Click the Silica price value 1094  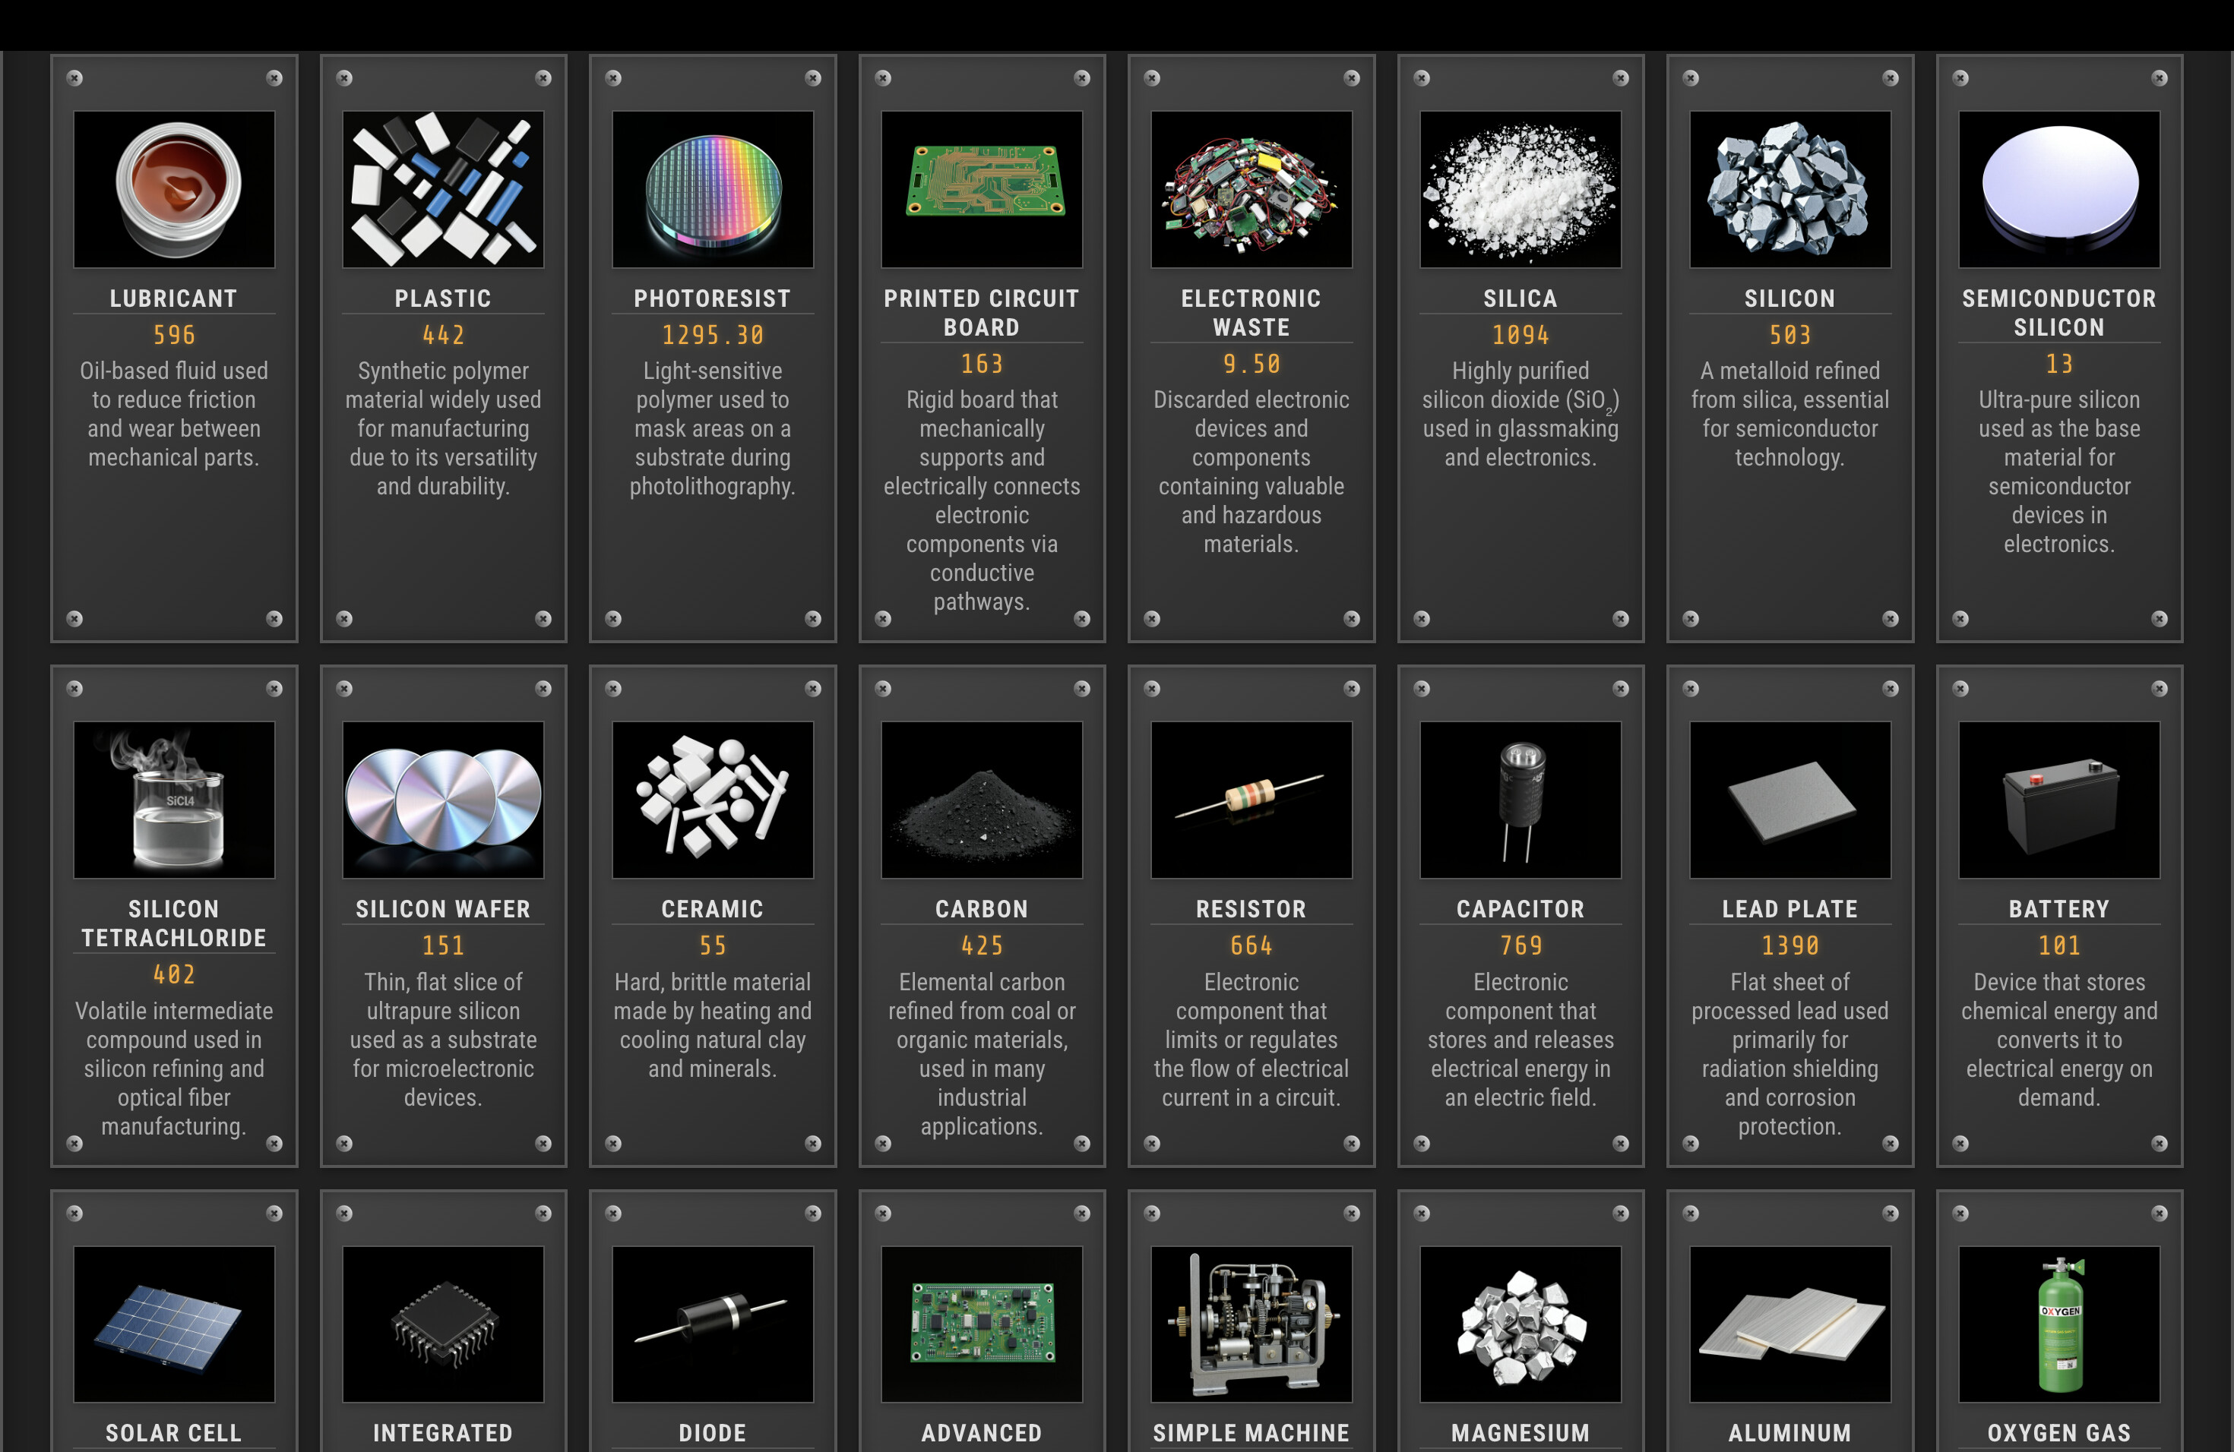click(1520, 335)
